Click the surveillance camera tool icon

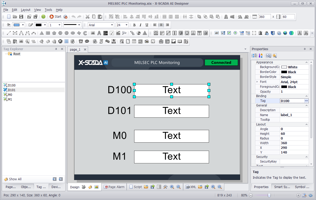[124, 33]
